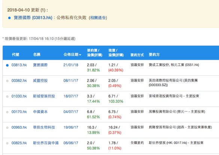Select premium value 13.99%

coord(93,133)
